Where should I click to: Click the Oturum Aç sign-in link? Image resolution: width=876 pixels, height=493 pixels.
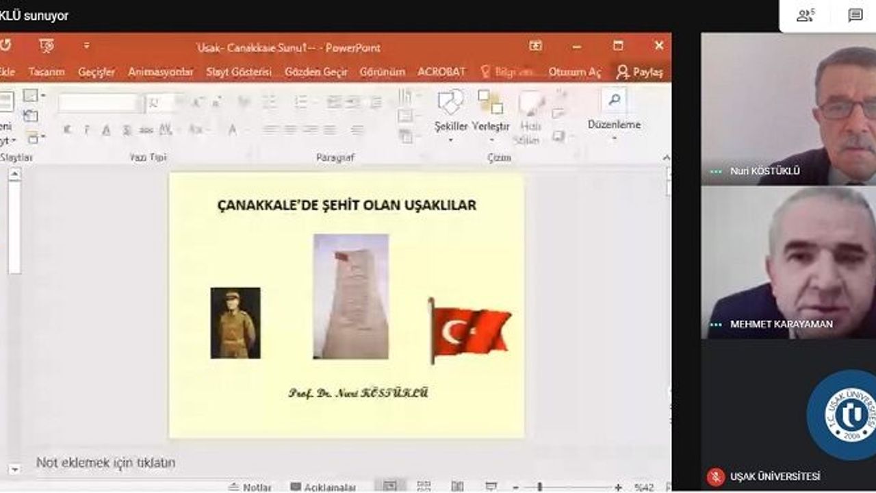click(574, 72)
